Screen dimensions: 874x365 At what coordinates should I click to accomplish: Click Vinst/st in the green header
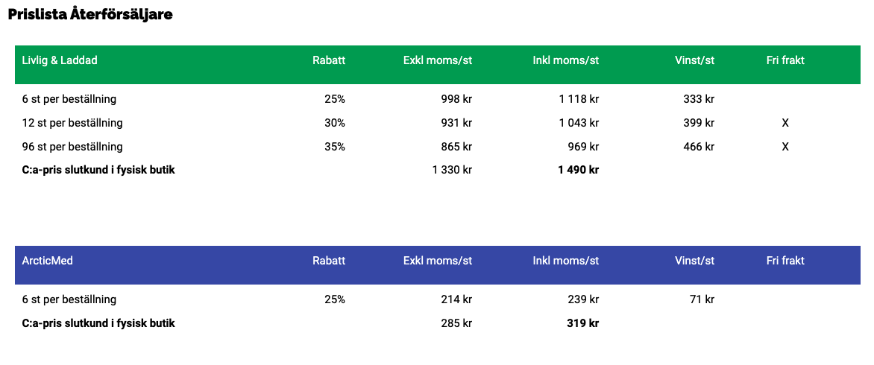694,60
